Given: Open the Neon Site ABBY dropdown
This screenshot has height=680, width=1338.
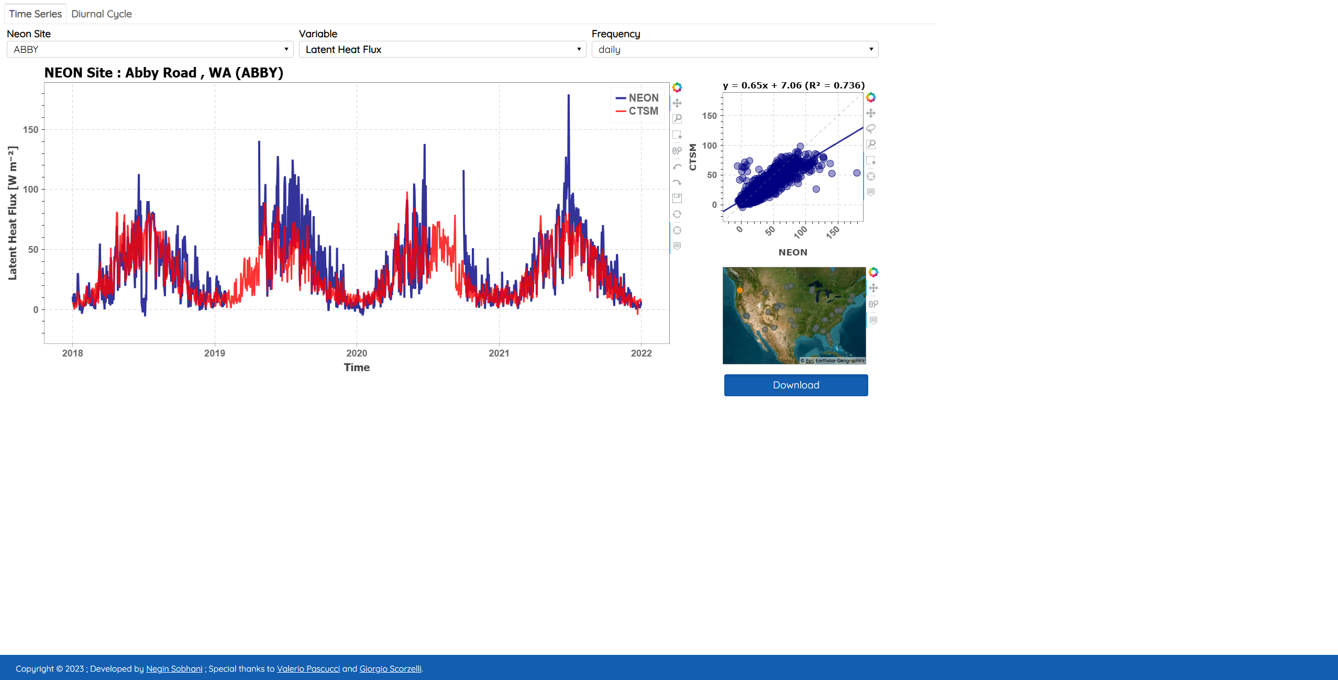Looking at the screenshot, I should click(150, 49).
